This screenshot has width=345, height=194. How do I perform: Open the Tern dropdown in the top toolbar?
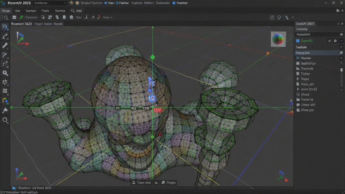(107, 18)
